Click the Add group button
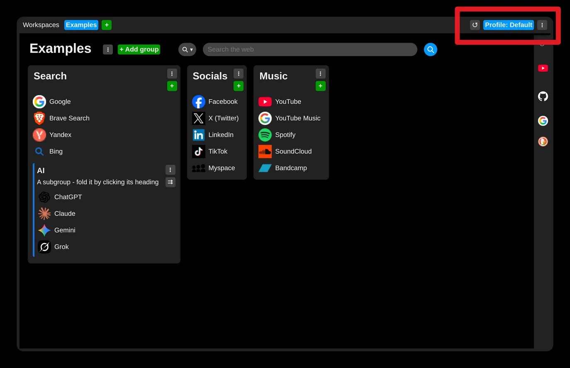The image size is (570, 368). 139,49
